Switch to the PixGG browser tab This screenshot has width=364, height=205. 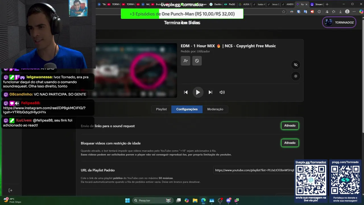230,4
